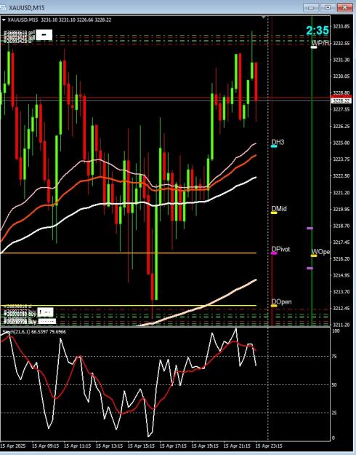The image size is (356, 455).
Task: Minimize the XAUUSD,M15 chart window
Action: coord(311,7)
